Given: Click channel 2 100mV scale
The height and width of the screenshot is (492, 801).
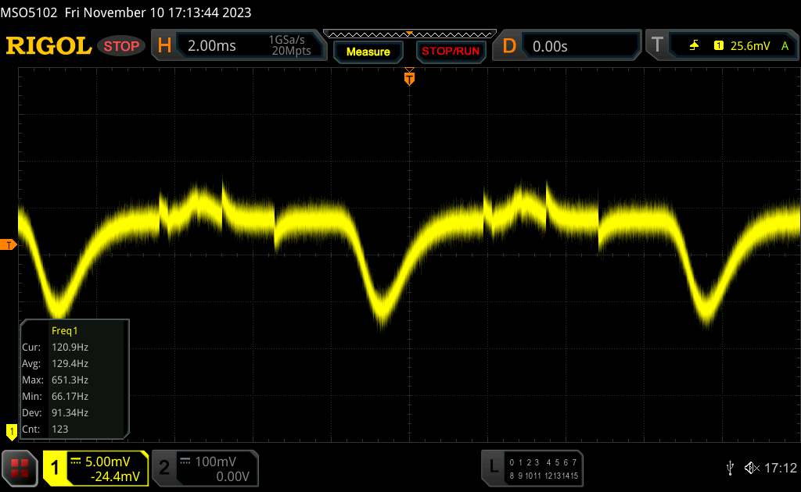Looking at the screenshot, I should click(215, 462).
